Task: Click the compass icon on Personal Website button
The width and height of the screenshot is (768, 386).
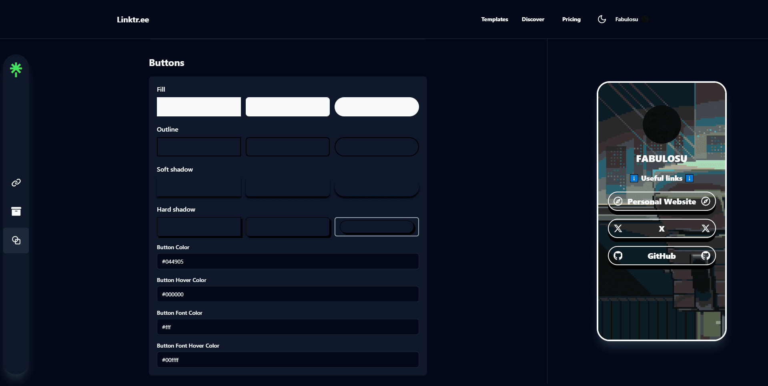Action: [x=618, y=201]
